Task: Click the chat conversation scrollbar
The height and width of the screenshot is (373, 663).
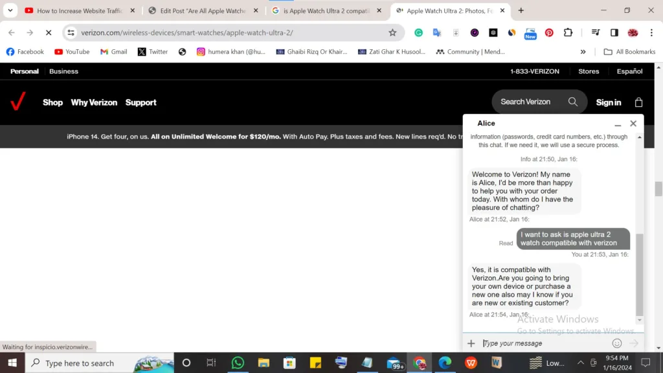Action: 639,274
